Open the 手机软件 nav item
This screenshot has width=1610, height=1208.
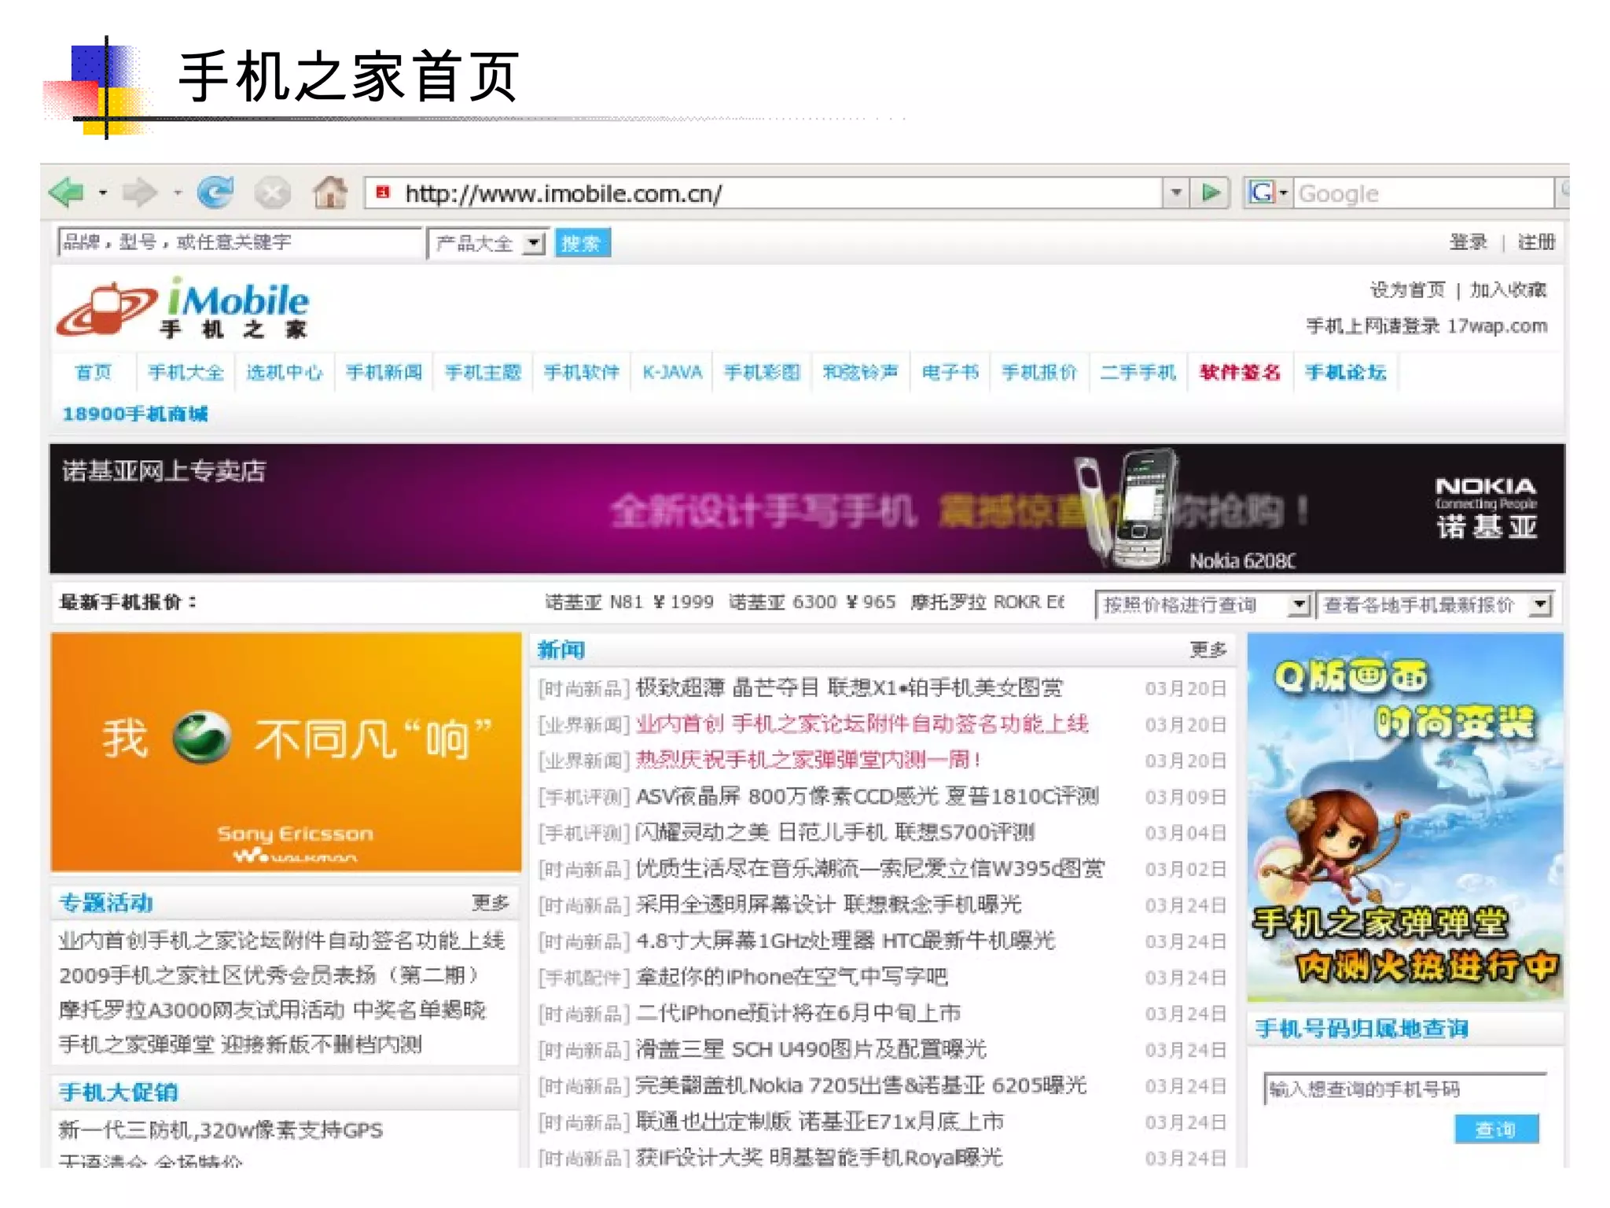(582, 372)
